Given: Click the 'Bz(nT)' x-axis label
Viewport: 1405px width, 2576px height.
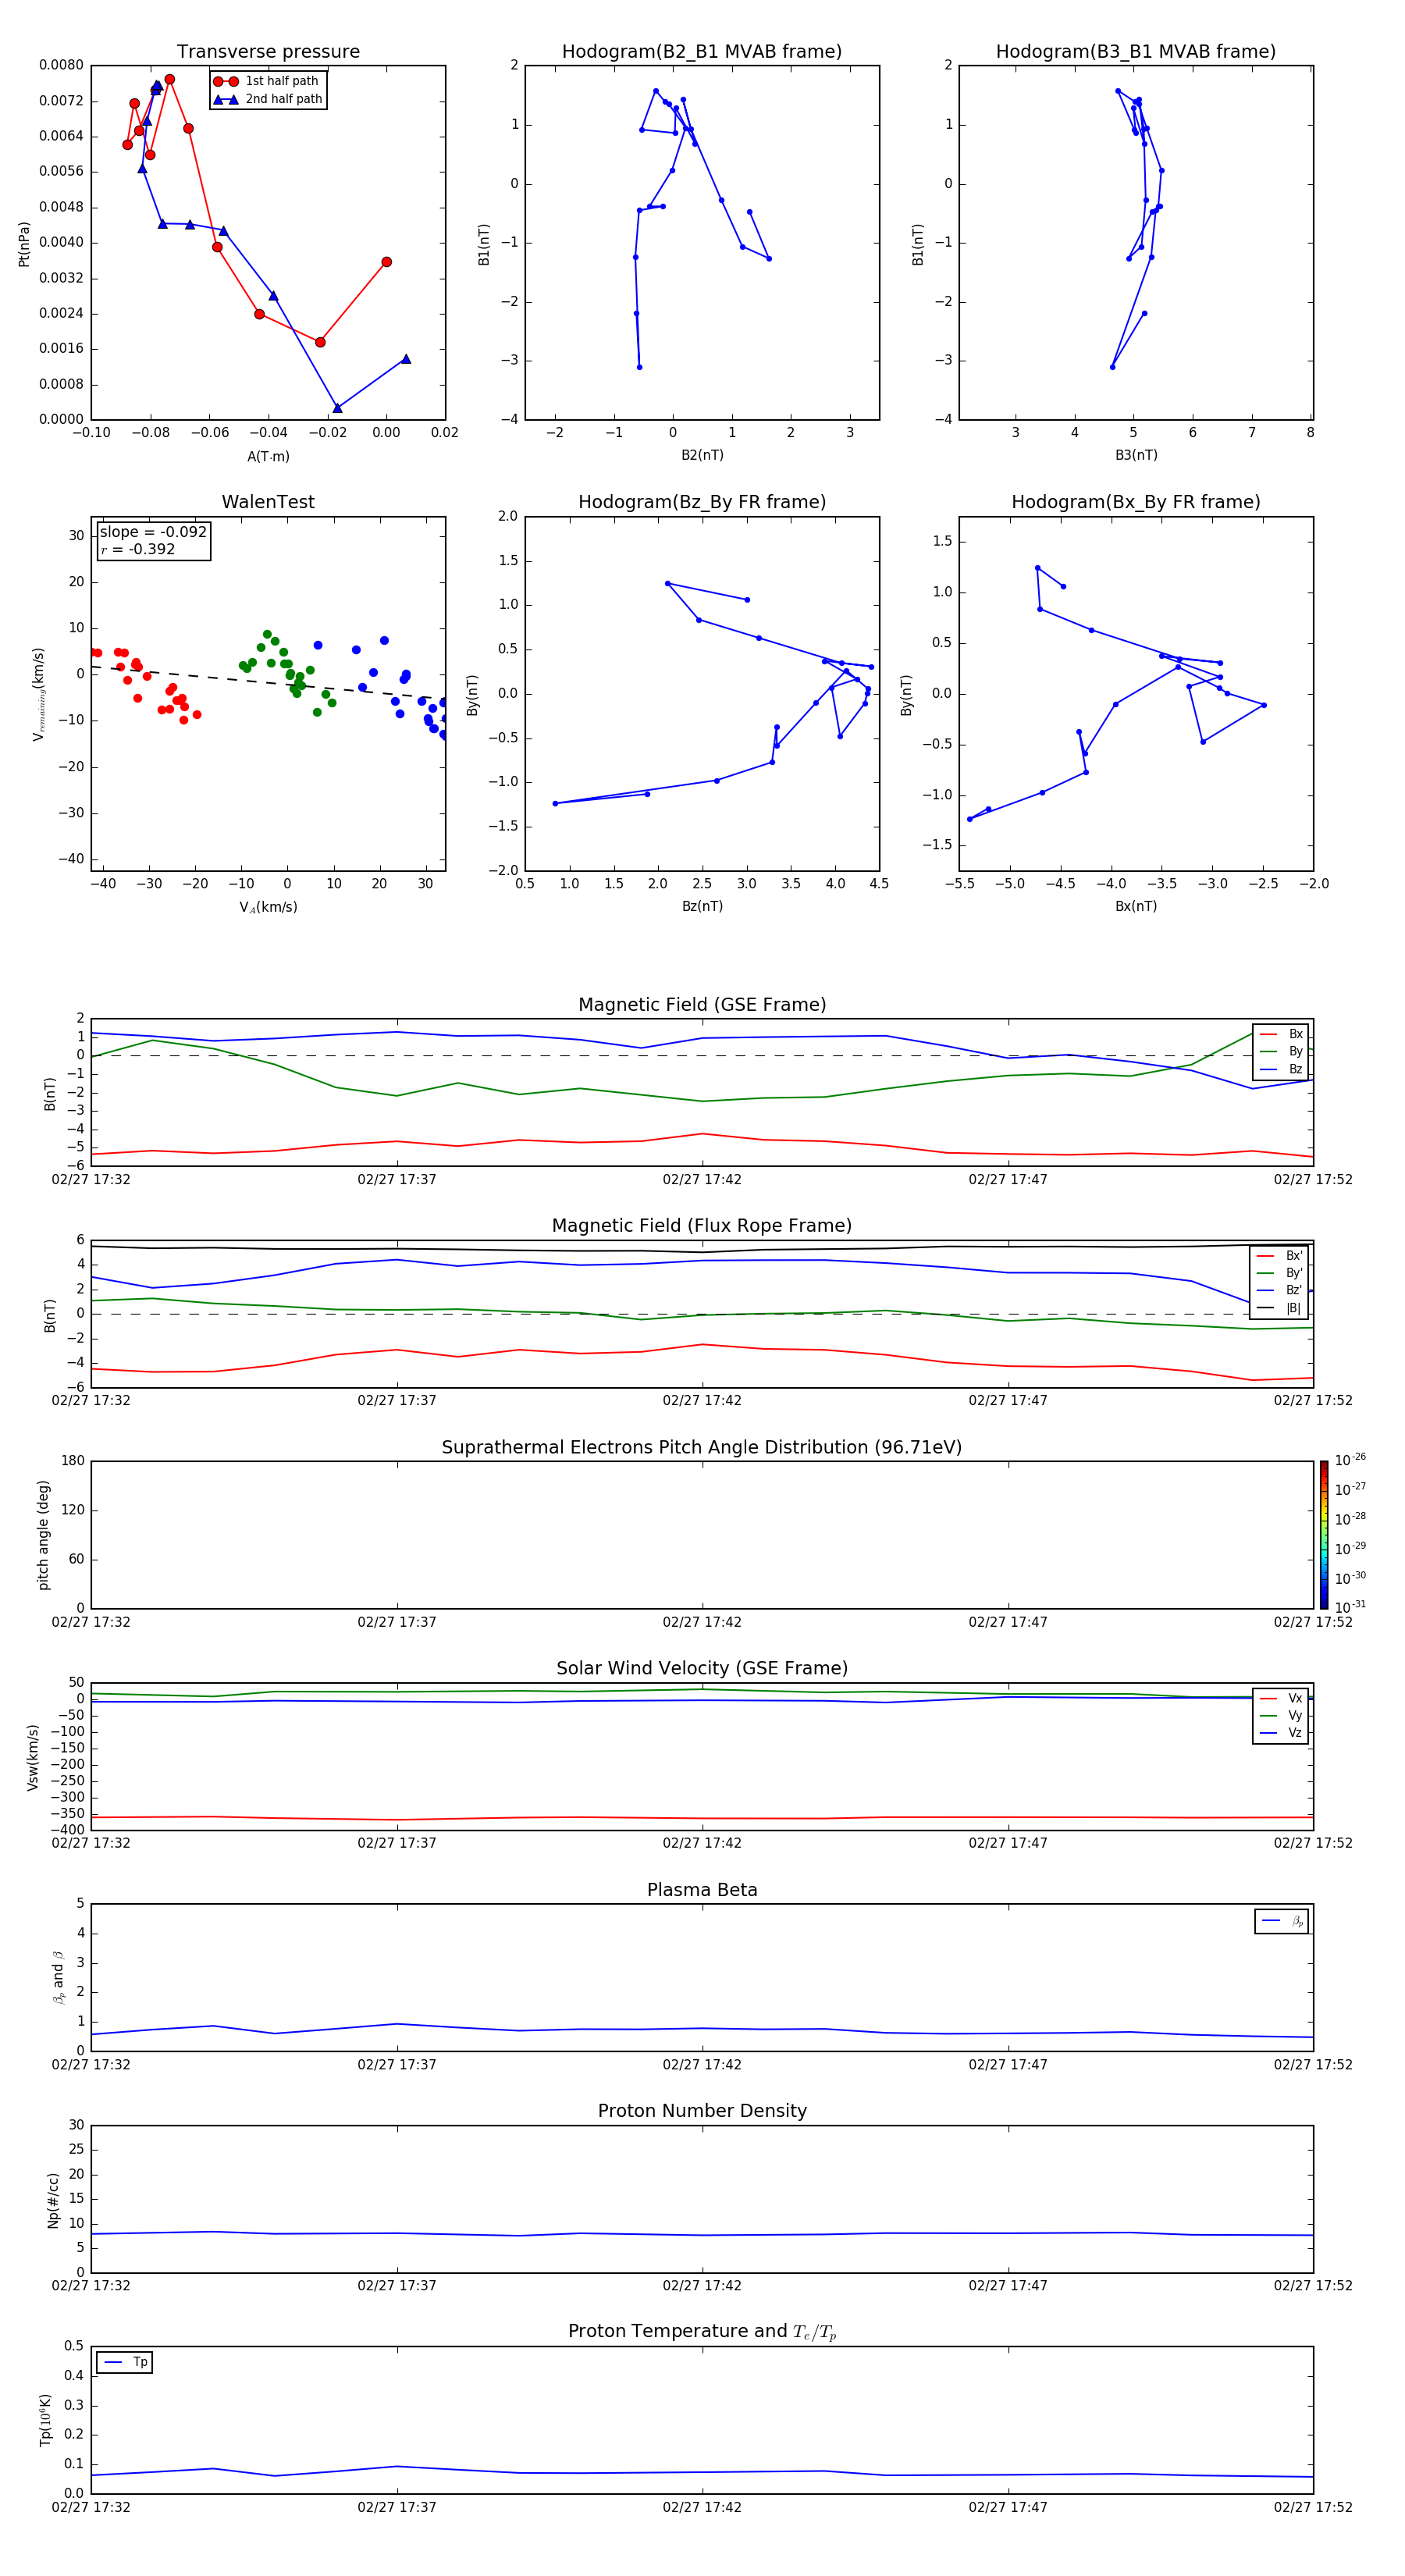Looking at the screenshot, I should [702, 906].
